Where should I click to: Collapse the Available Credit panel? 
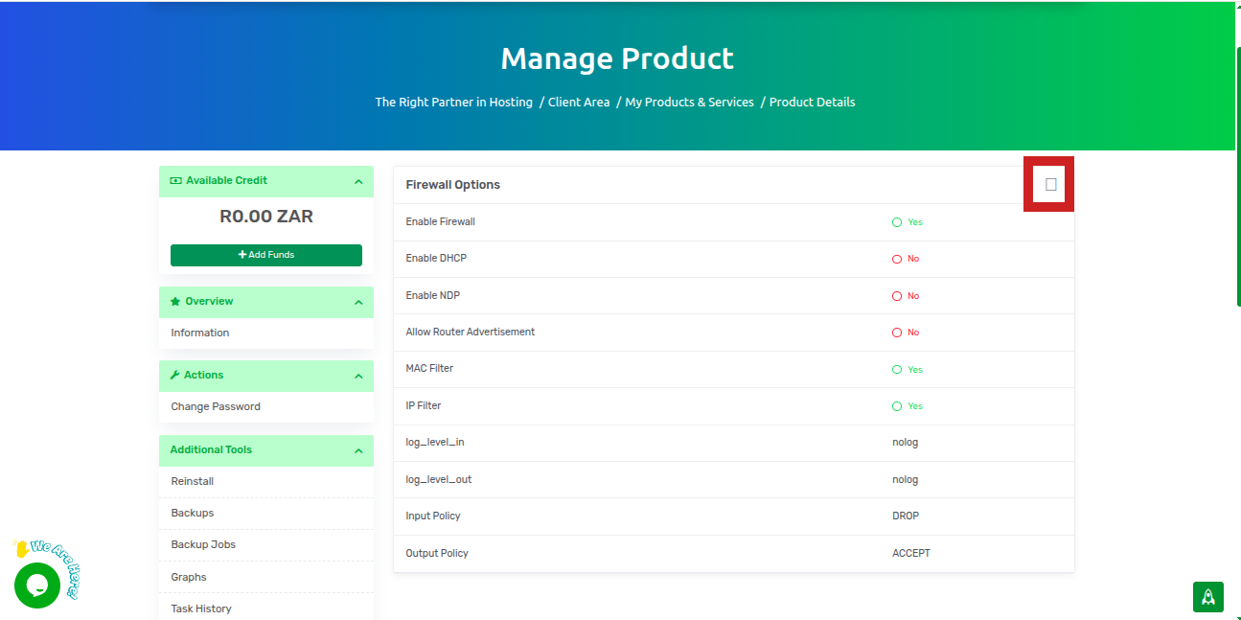358,182
